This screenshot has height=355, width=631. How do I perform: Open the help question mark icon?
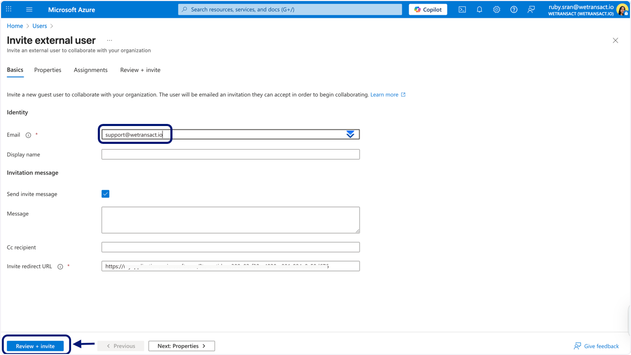click(514, 9)
